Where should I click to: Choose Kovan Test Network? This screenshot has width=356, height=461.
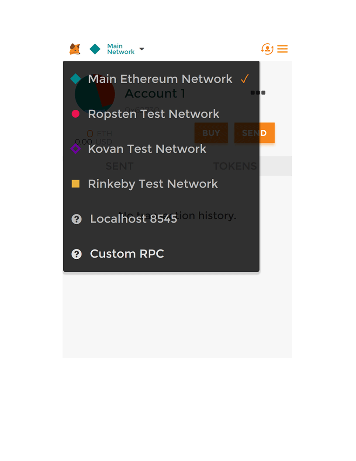tap(147, 149)
